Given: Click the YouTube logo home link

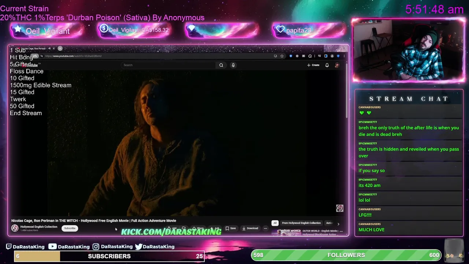Looking at the screenshot, I should click(x=30, y=65).
